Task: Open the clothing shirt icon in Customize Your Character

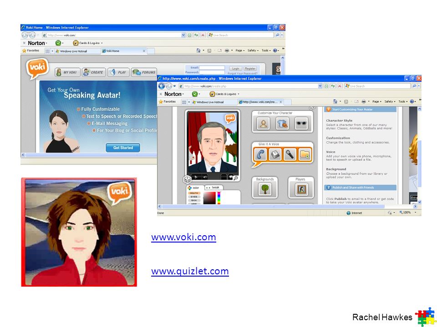Action: [282, 123]
